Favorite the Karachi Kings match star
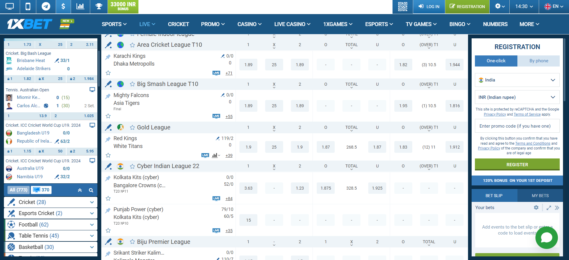 pyautogui.click(x=108, y=73)
